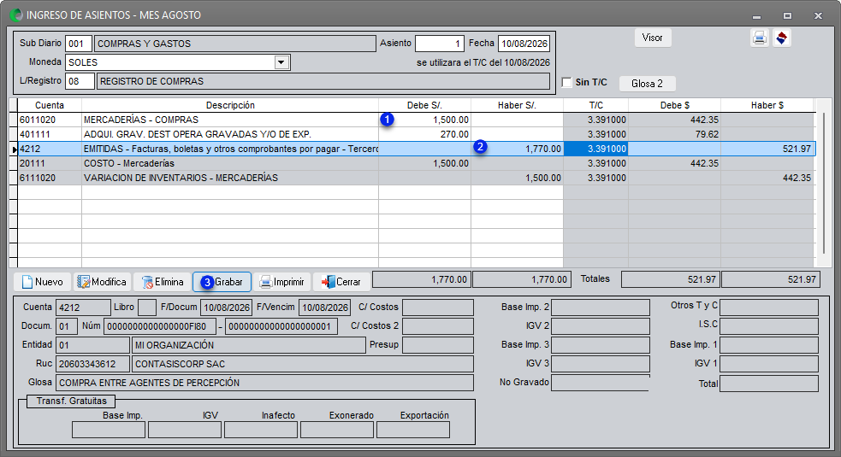Click the Cuenta field 4212 in detail panel
The image size is (841, 457).
[x=83, y=308]
